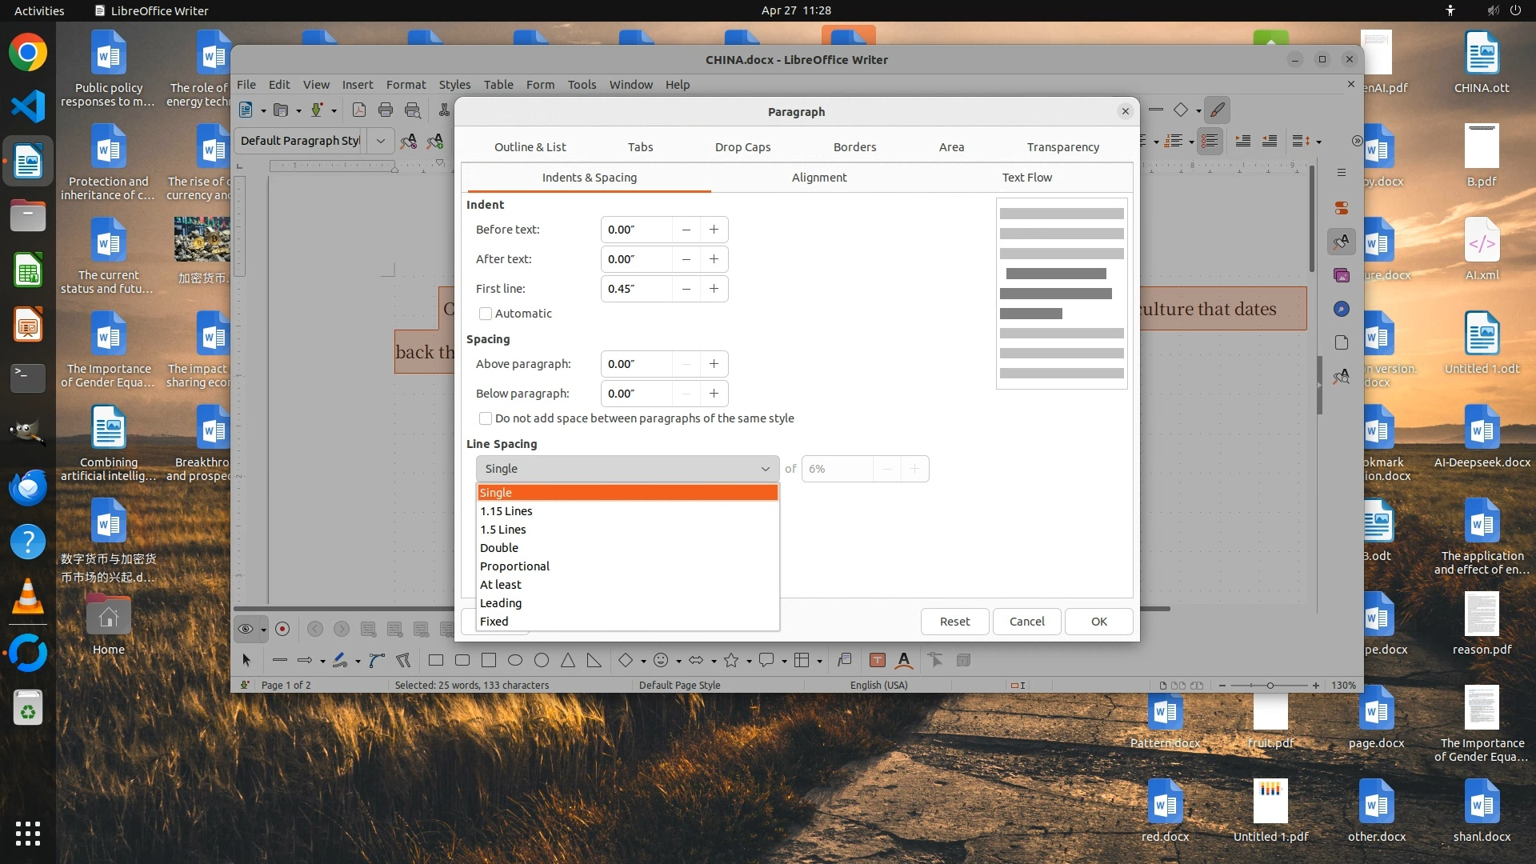The width and height of the screenshot is (1536, 864).
Task: Open the Format menu
Action: pyautogui.click(x=406, y=85)
